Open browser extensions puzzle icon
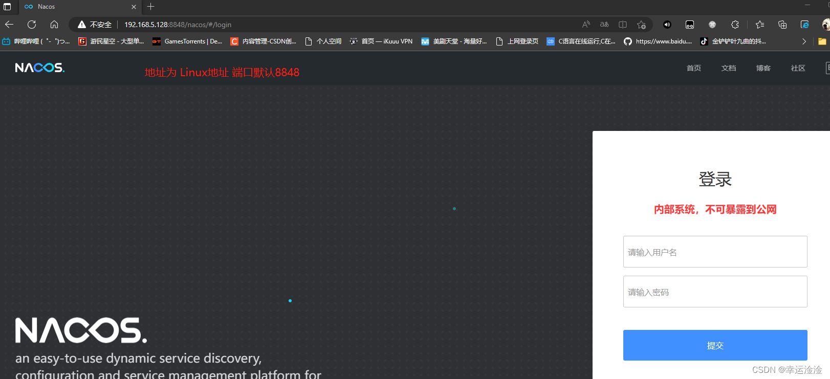This screenshot has height=379, width=830. click(x=735, y=25)
